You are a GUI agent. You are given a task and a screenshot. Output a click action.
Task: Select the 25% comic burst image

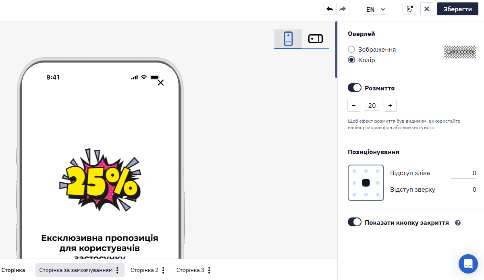coord(100,181)
